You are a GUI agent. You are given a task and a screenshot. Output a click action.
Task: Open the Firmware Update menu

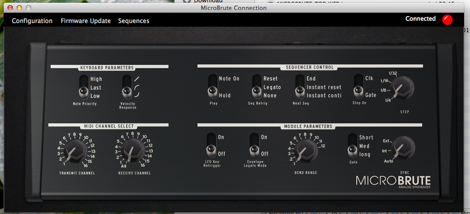pos(86,21)
